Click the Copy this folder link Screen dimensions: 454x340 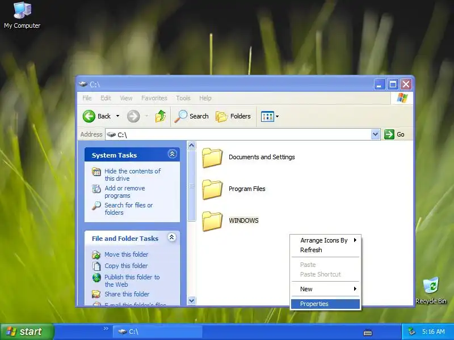click(126, 266)
